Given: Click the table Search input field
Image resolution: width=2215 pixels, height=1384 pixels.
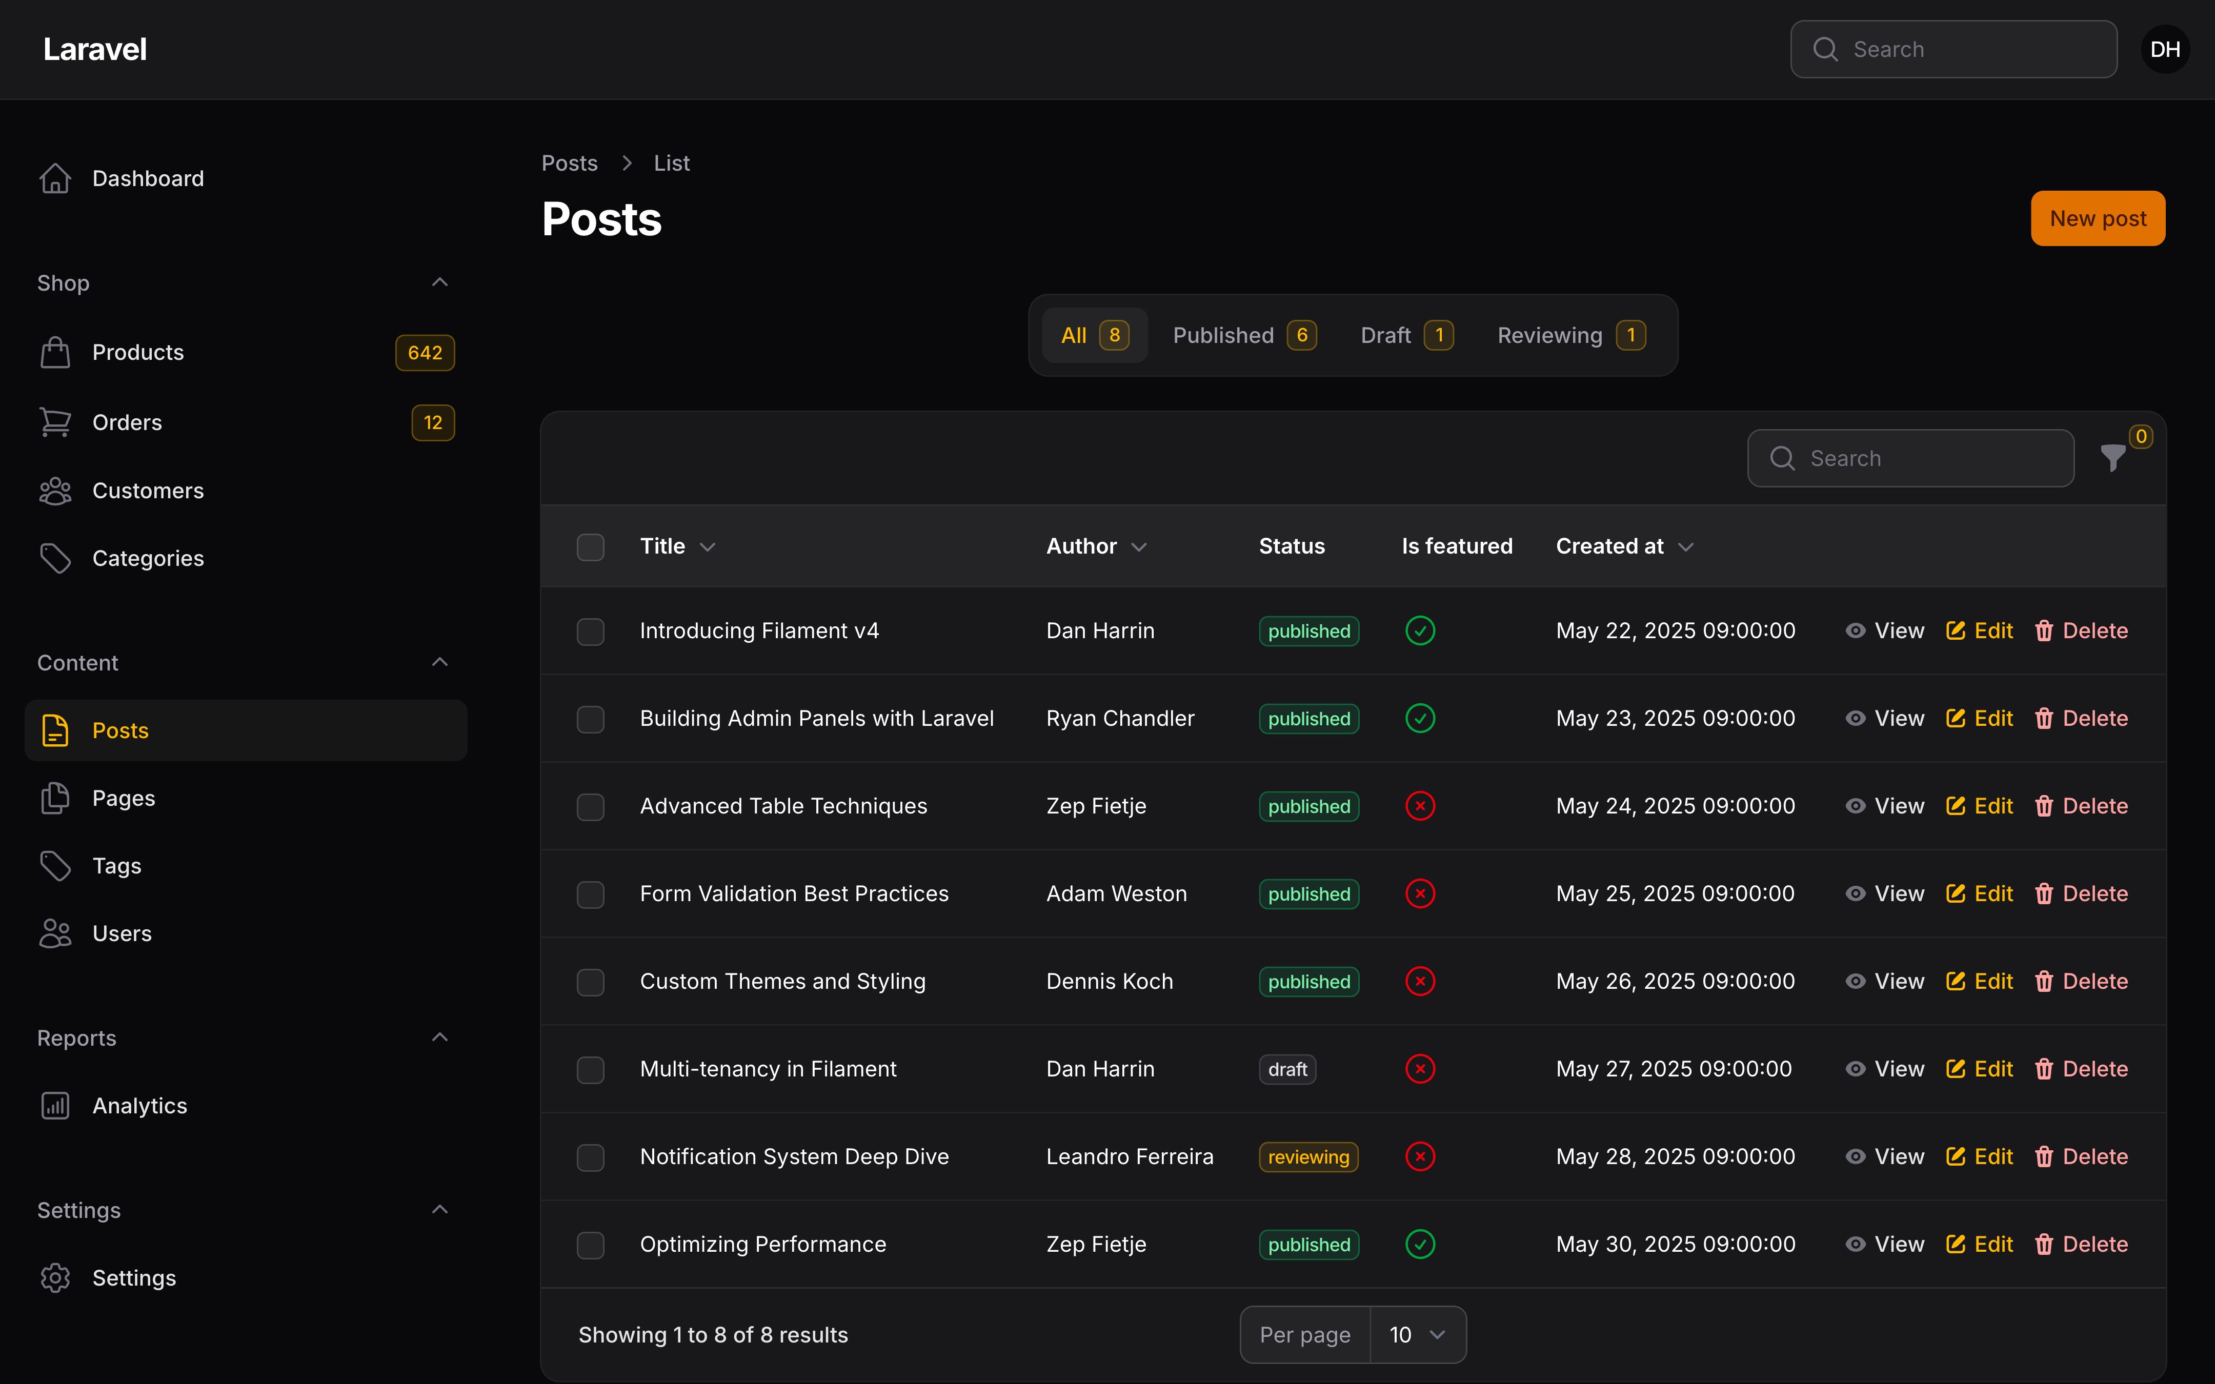Looking at the screenshot, I should pyautogui.click(x=1910, y=458).
